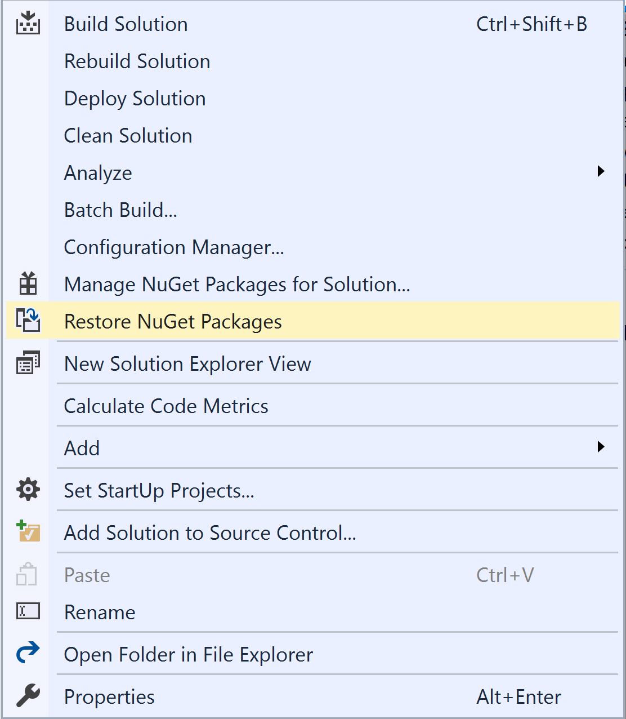
Task: Select the highlighted Restore NuGet Packages entry
Action: tap(173, 321)
